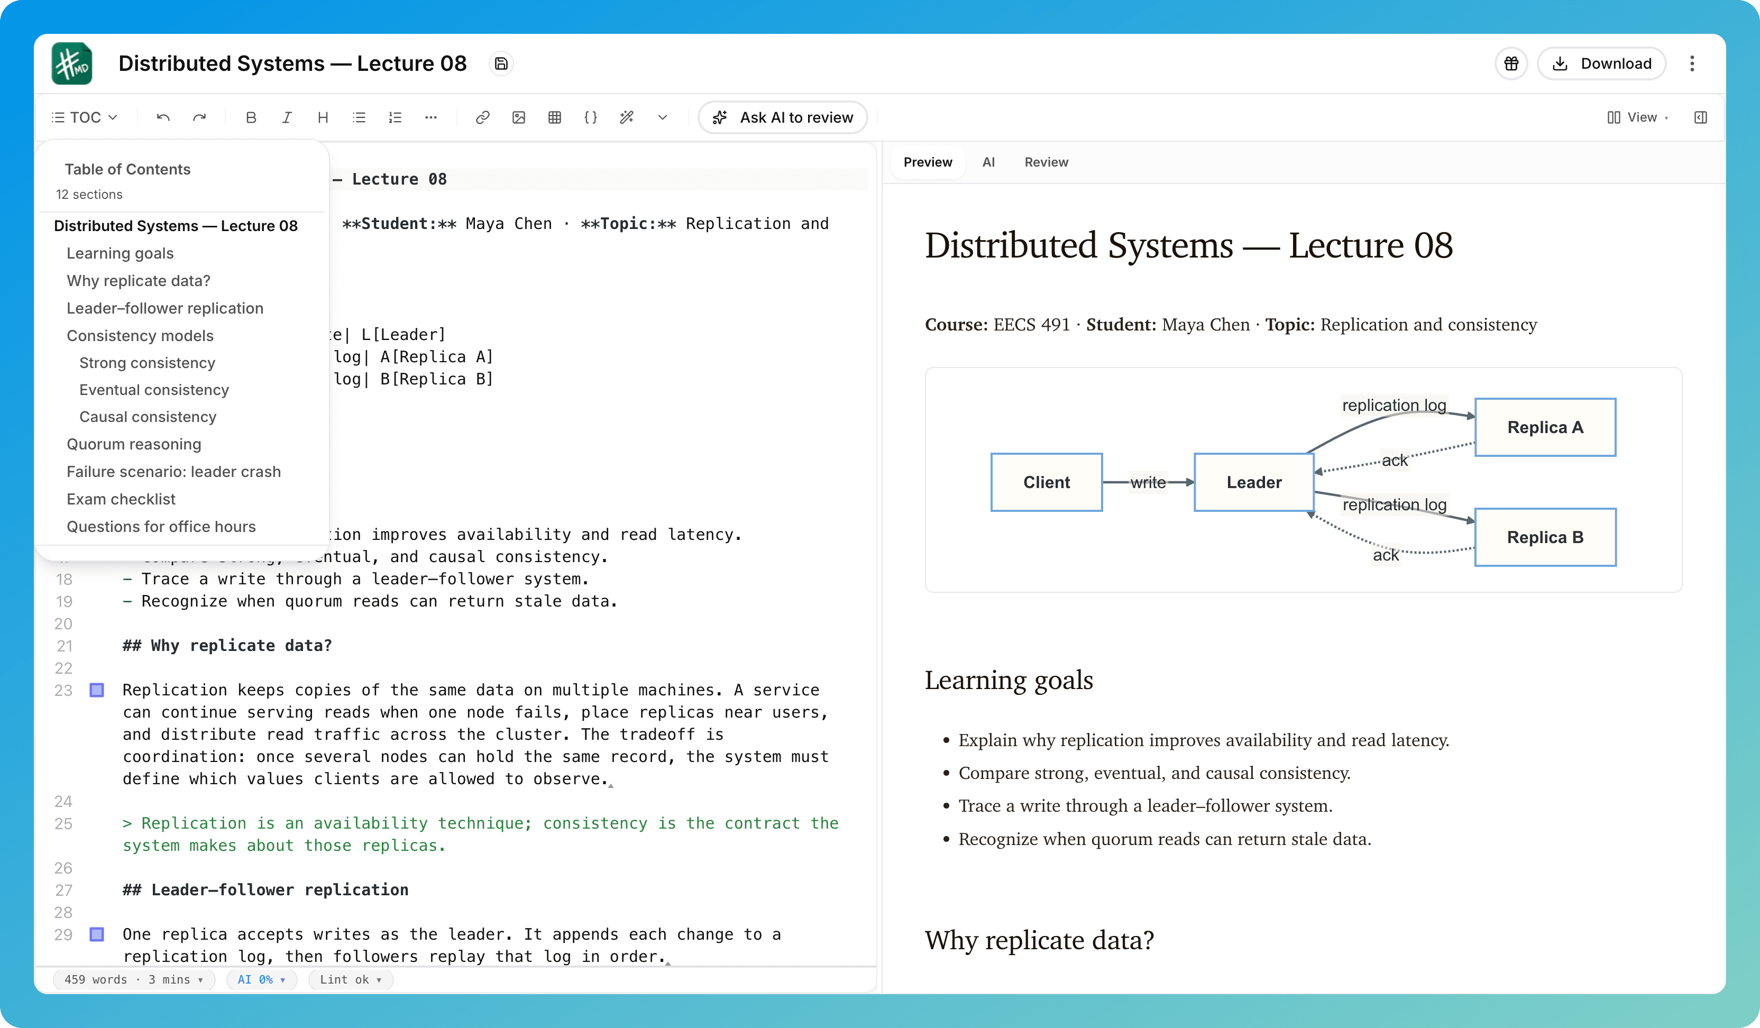Collapse the side panel icon
The image size is (1760, 1028).
[1701, 117]
